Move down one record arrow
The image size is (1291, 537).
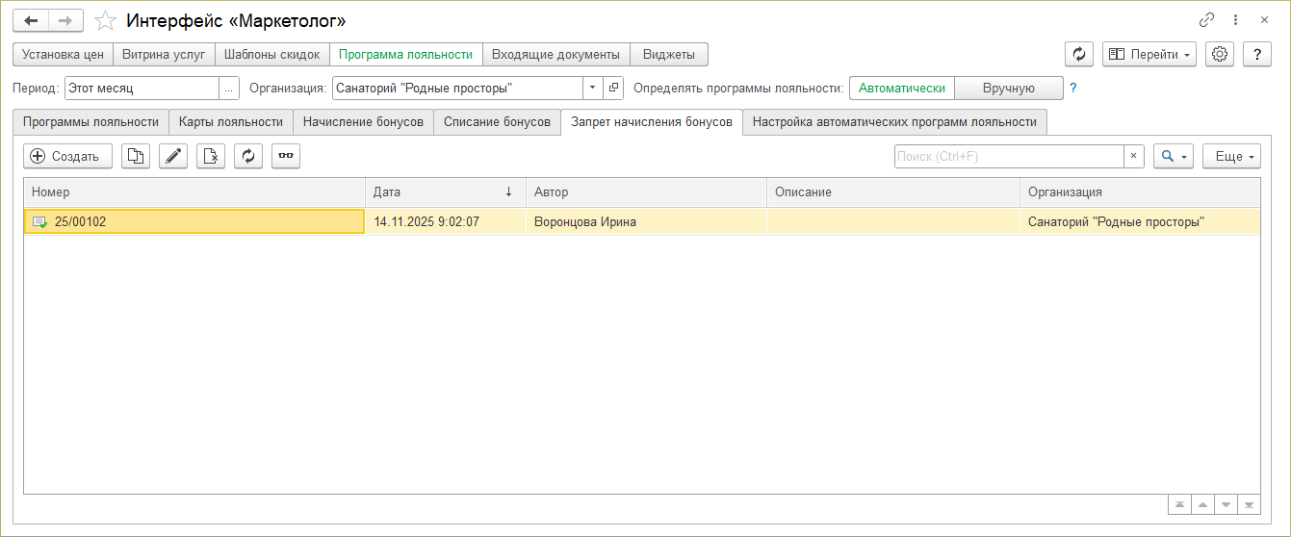[1226, 505]
